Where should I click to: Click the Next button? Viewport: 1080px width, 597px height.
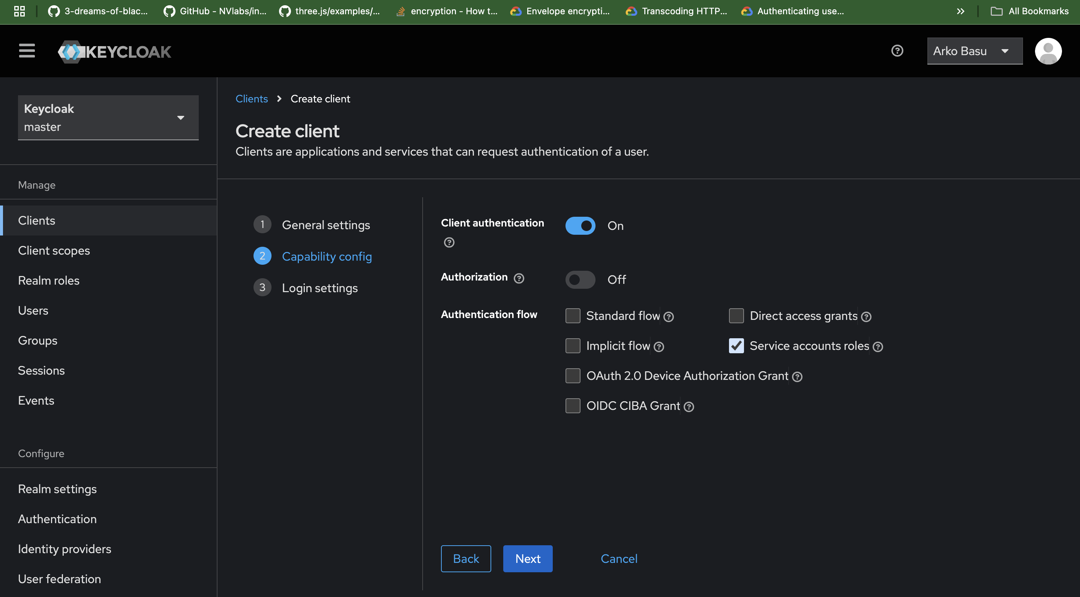(527, 558)
